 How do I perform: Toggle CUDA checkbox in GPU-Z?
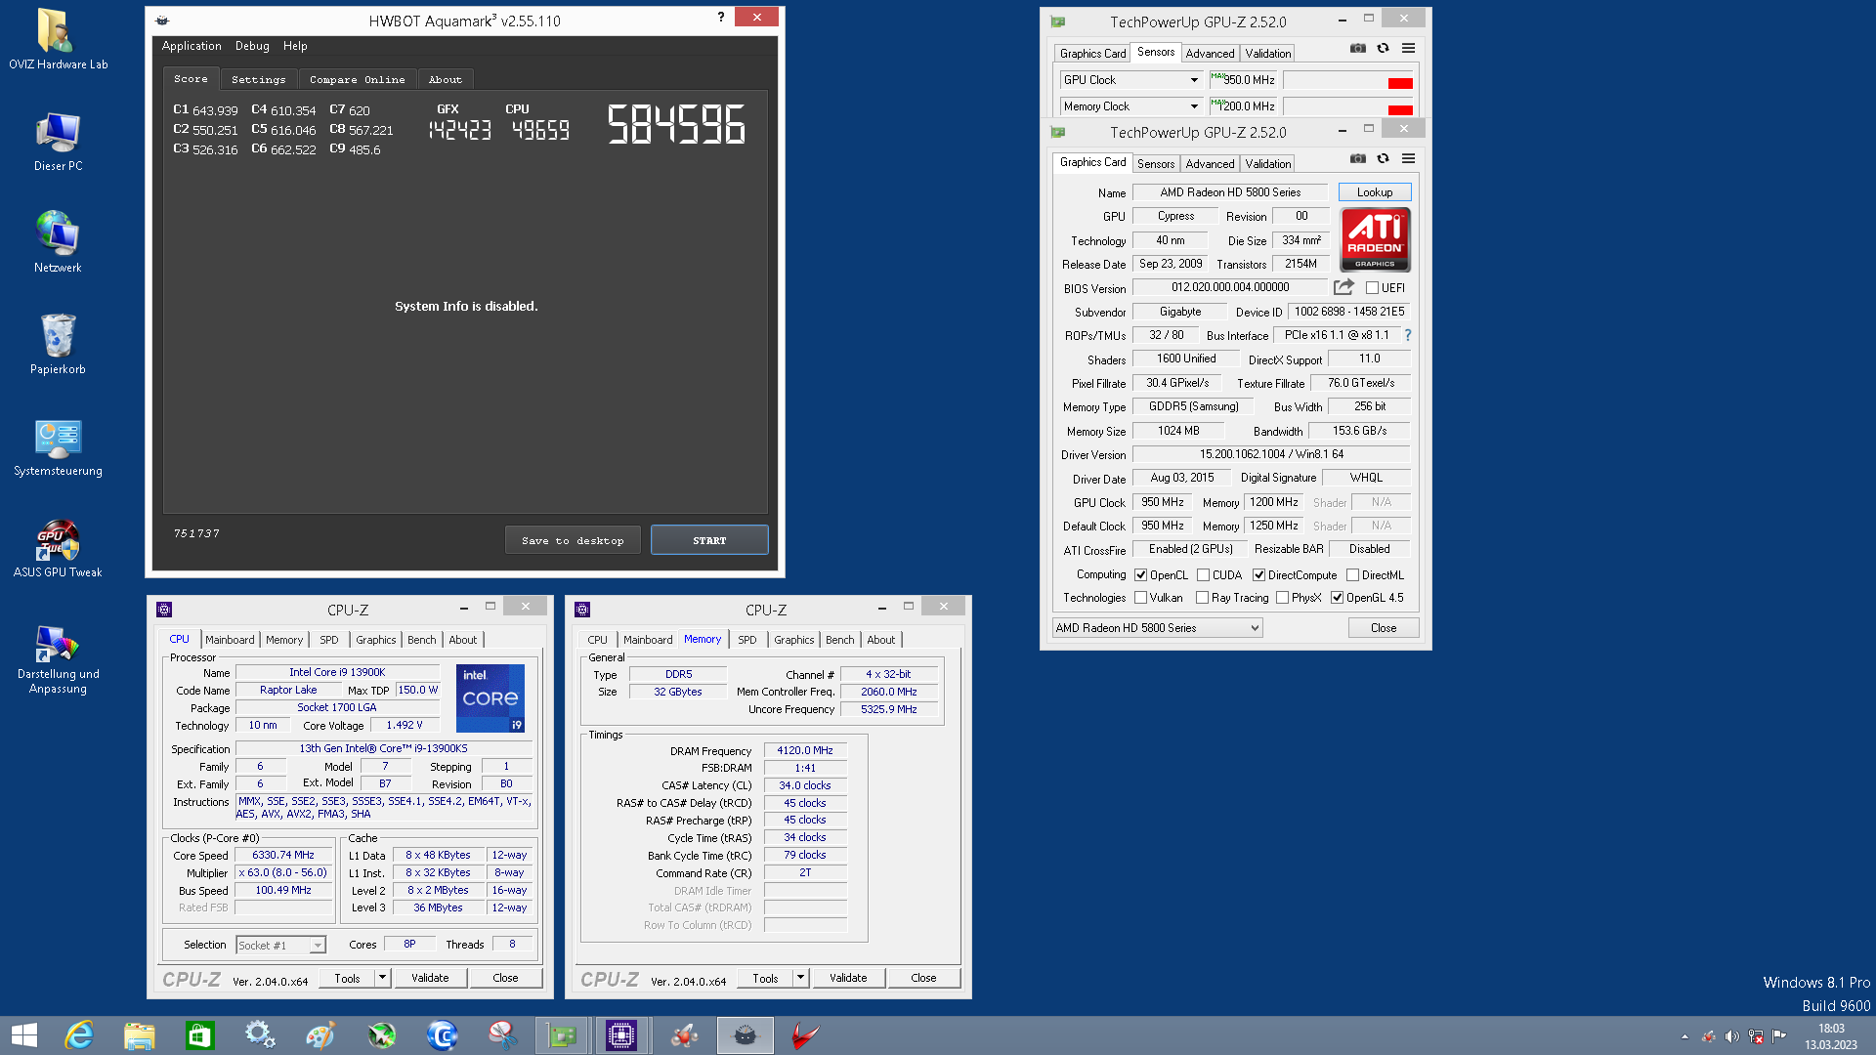[x=1203, y=575]
